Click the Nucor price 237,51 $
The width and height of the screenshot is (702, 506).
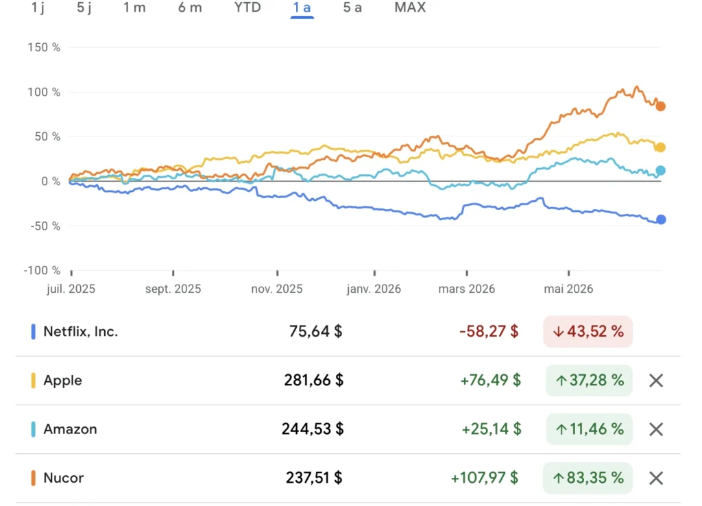coord(314,479)
